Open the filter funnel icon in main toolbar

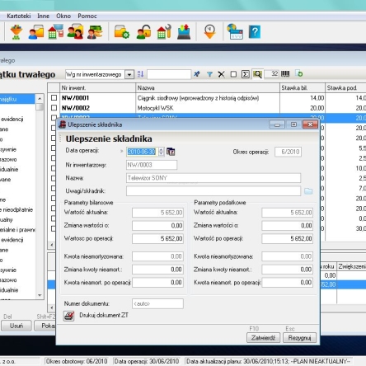click(16, 32)
